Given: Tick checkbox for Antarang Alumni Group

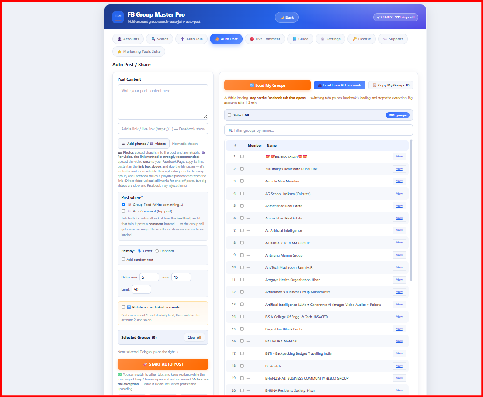Looking at the screenshot, I should [242, 255].
